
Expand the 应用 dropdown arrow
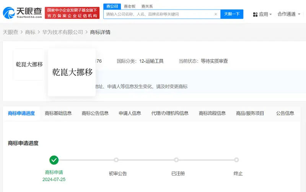[x=270, y=15]
